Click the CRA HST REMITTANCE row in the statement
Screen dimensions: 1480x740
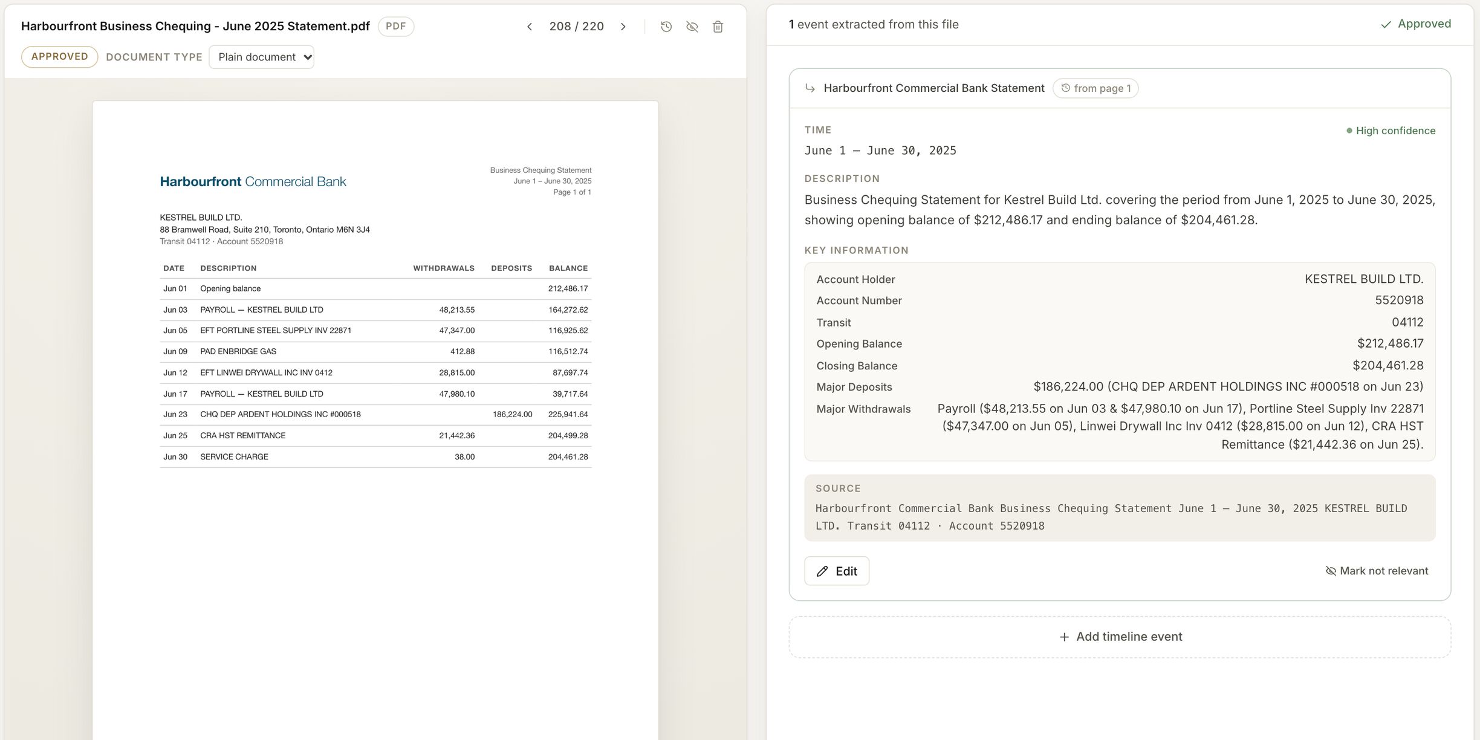(x=375, y=436)
